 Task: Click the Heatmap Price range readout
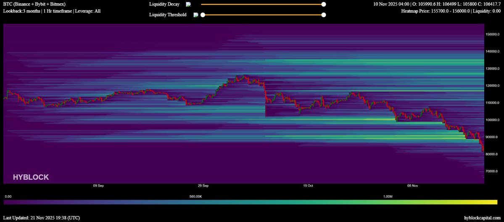[451, 11]
